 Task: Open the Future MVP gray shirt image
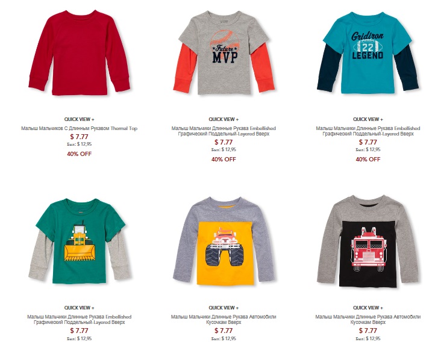(x=224, y=53)
